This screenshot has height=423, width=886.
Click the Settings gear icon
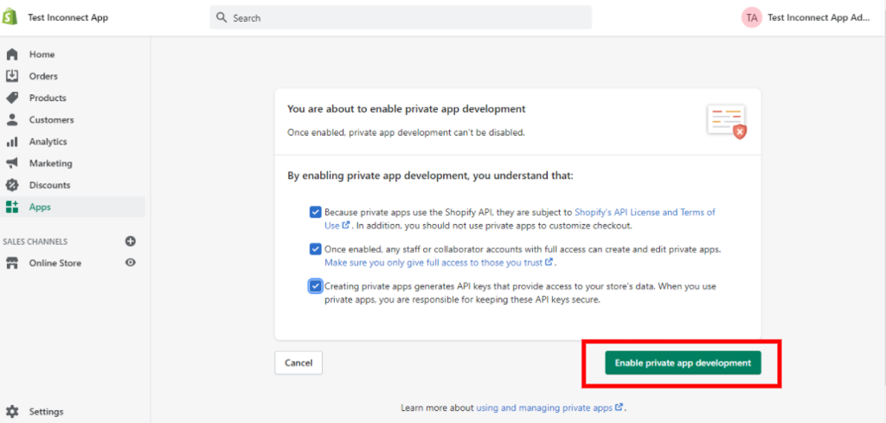12,411
